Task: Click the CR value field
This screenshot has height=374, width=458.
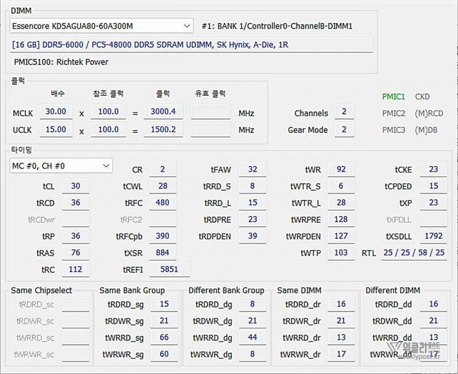Action: point(163,170)
